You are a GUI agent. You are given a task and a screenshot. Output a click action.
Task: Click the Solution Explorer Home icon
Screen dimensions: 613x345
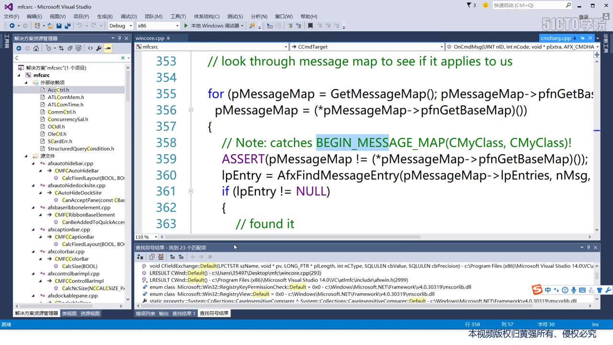[x=36, y=48]
